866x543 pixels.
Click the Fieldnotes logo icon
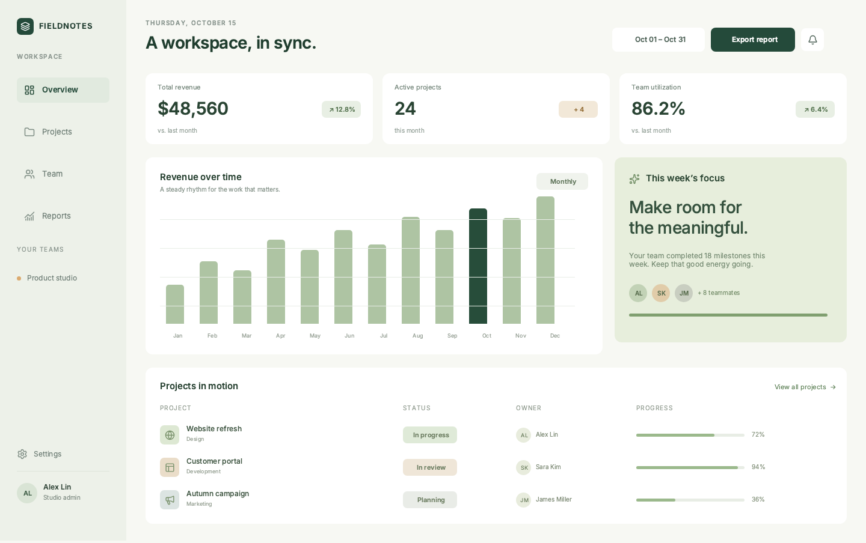coord(25,26)
